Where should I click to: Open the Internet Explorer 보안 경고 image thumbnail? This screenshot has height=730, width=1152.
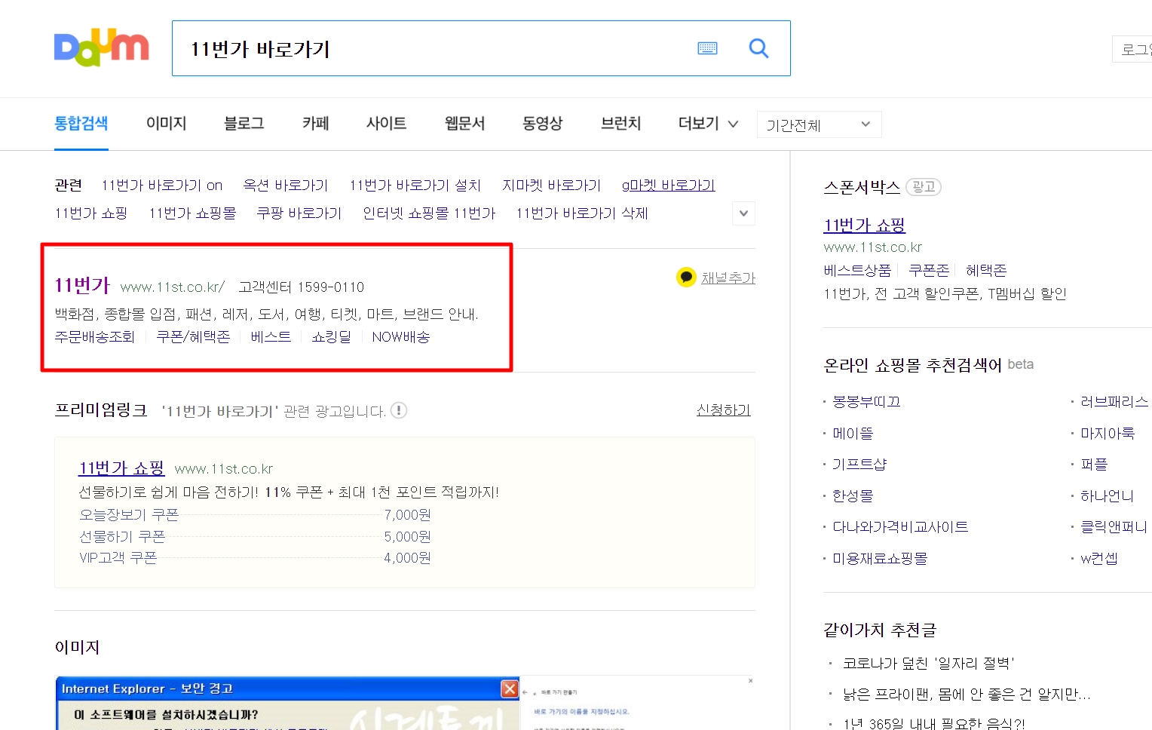pos(288,703)
